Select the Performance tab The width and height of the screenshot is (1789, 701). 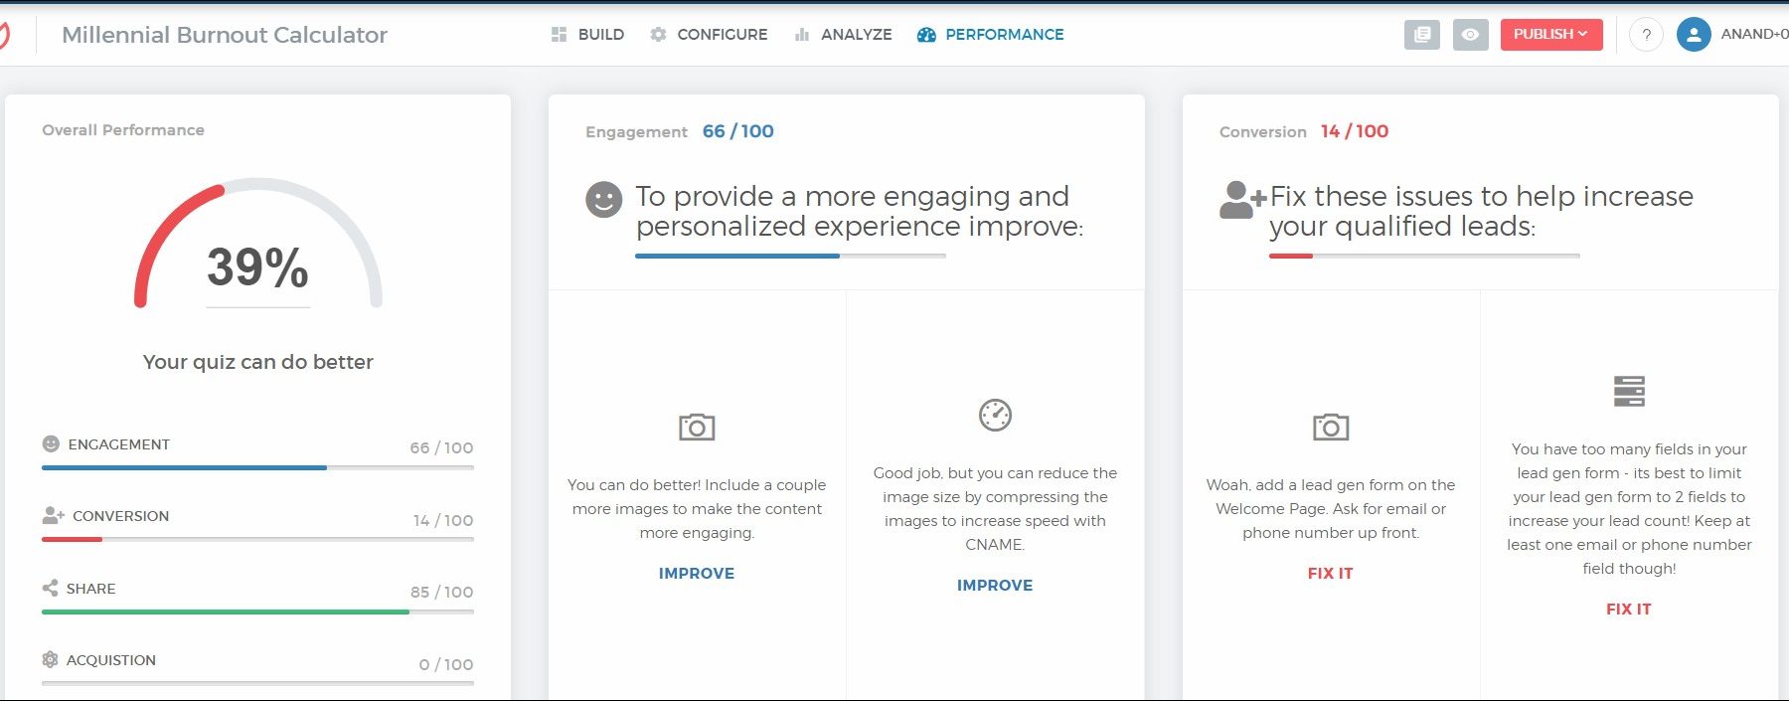pos(990,35)
